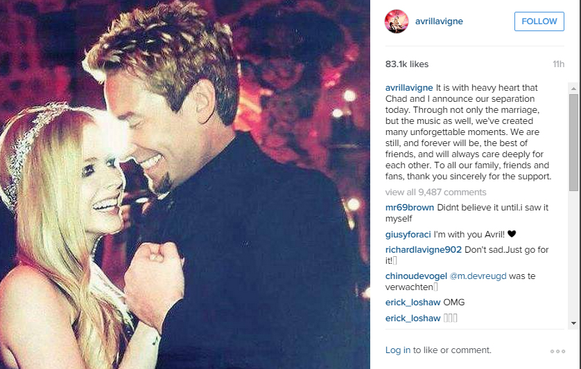The image size is (581, 369).
Task: Click erick_loshaw on the last comment
Action: (413, 318)
